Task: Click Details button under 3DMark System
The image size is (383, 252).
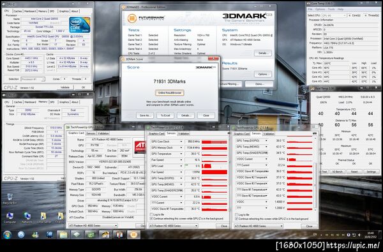Action: (262, 53)
